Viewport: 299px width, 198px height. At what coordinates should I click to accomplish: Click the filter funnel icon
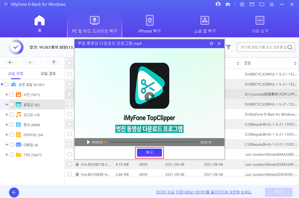(x=228, y=47)
